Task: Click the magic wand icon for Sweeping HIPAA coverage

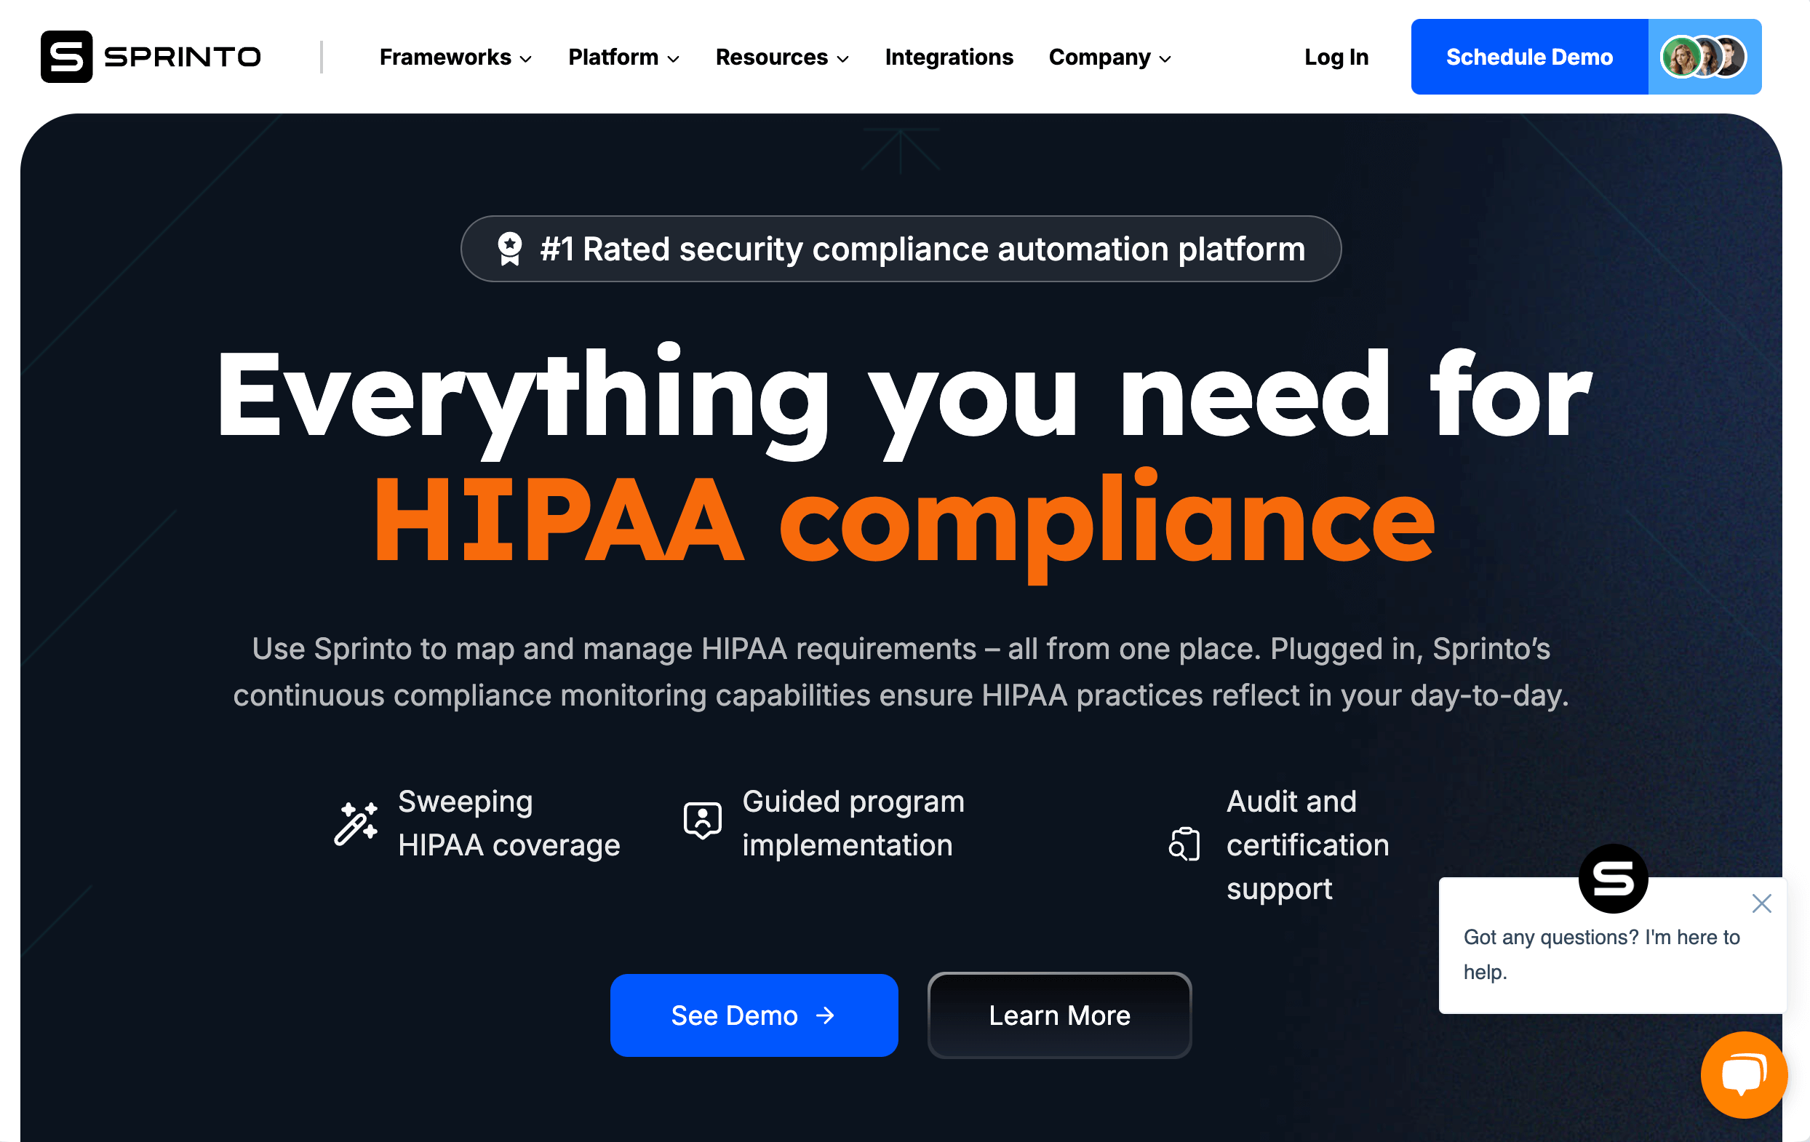Action: pyautogui.click(x=355, y=821)
